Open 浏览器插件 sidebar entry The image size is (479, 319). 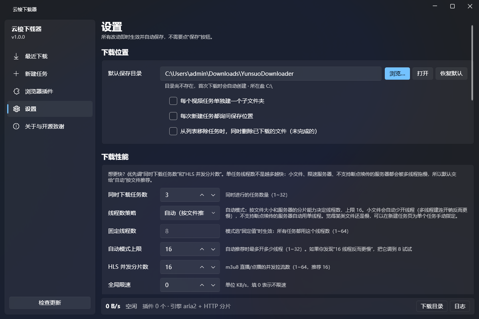point(50,91)
